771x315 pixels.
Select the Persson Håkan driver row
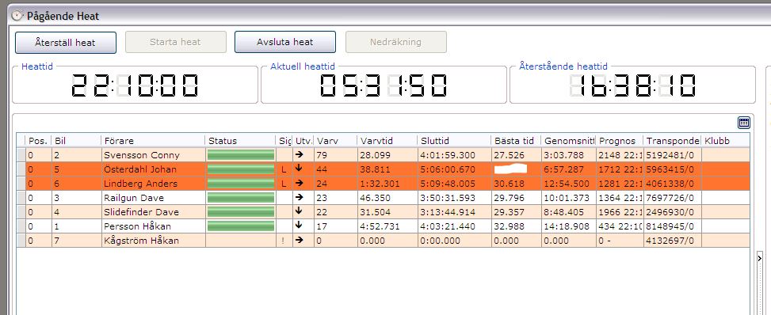(x=384, y=226)
